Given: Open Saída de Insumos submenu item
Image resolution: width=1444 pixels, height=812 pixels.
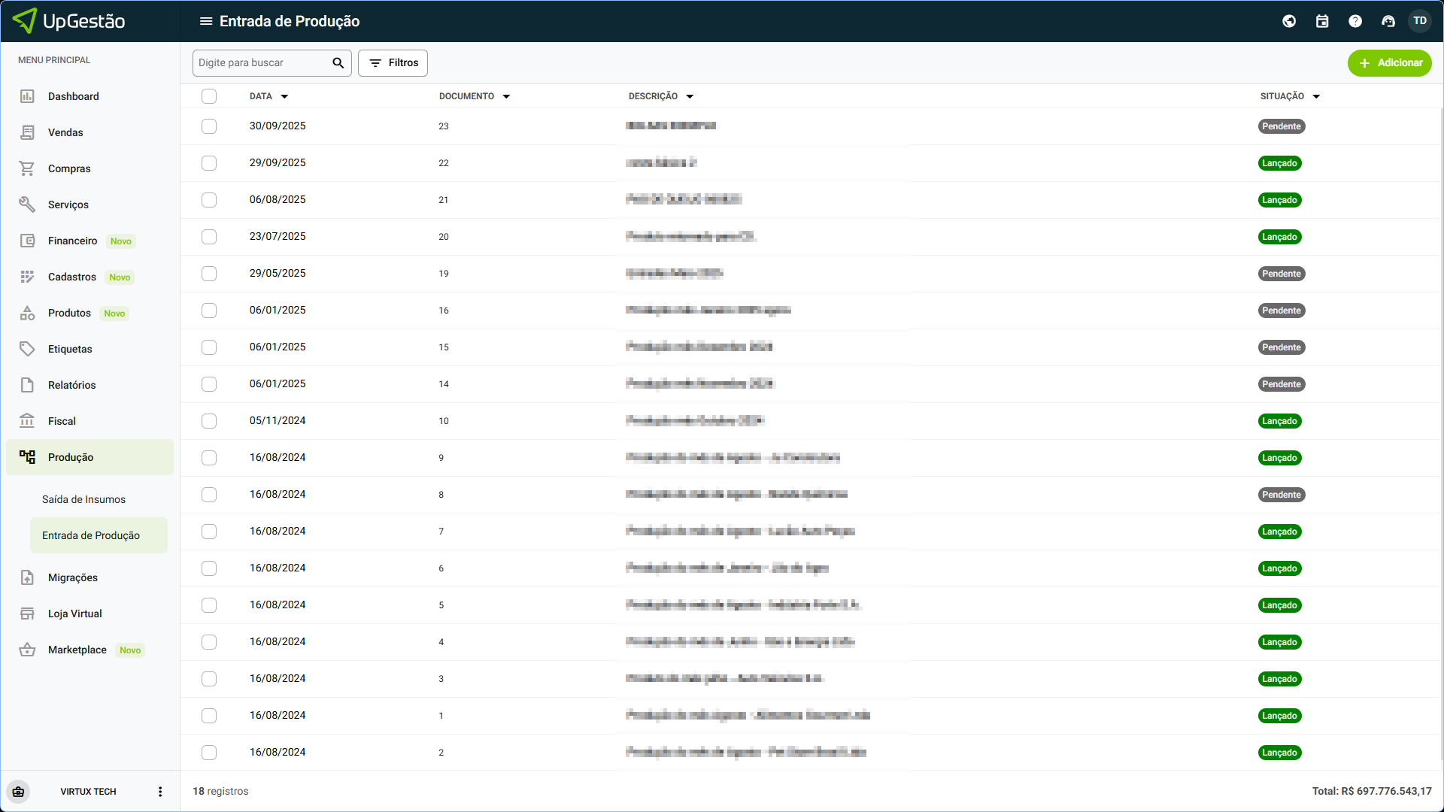Looking at the screenshot, I should [x=83, y=499].
